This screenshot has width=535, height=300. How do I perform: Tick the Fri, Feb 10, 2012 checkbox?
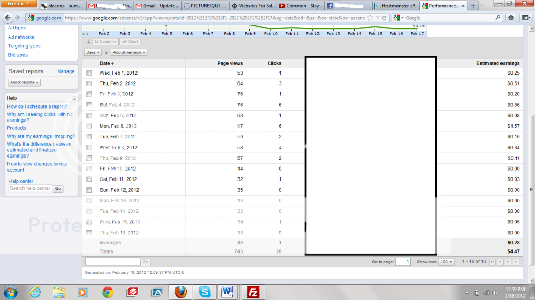[x=89, y=169]
